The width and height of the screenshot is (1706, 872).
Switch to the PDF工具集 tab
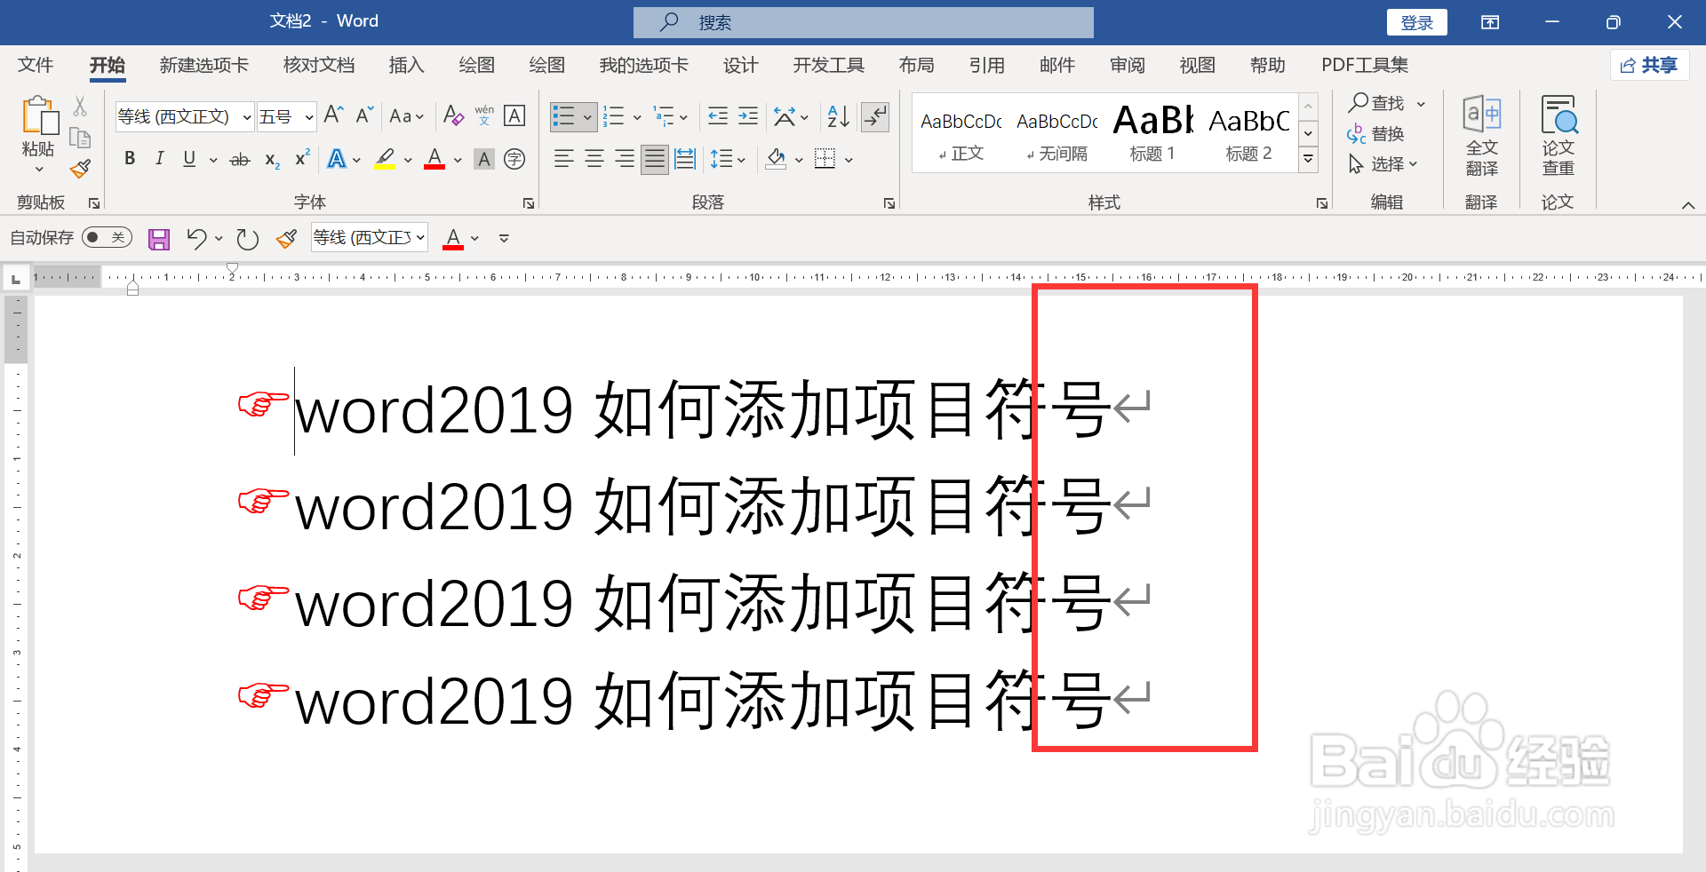click(1364, 65)
